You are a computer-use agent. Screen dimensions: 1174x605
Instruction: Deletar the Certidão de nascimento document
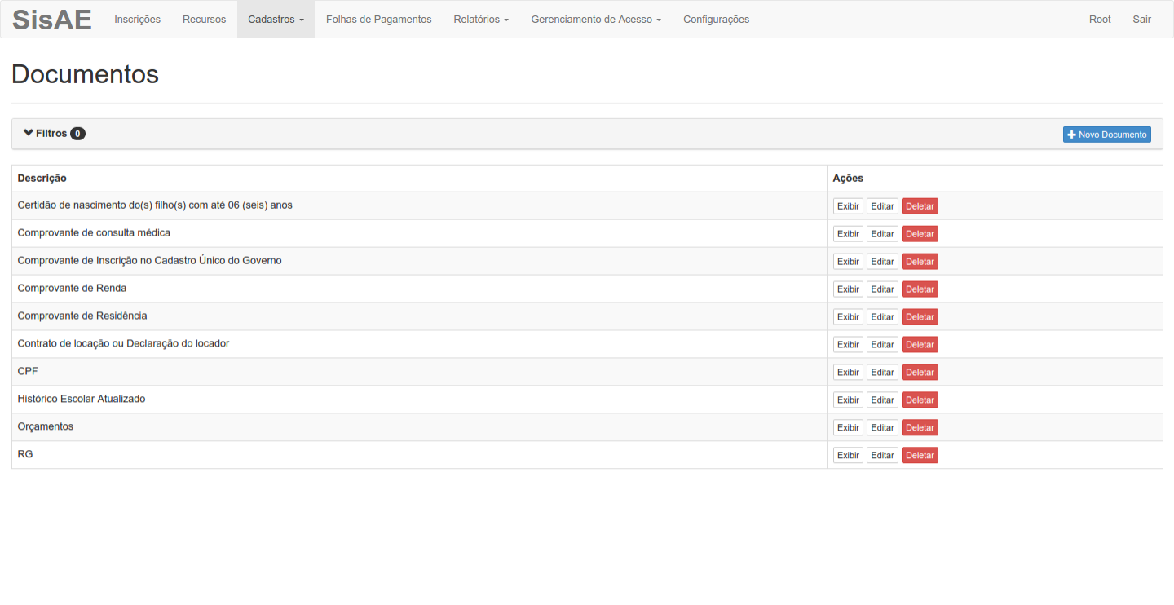point(920,206)
